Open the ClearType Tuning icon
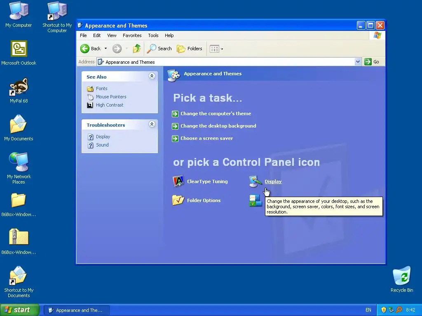422x316 pixels. point(178,181)
